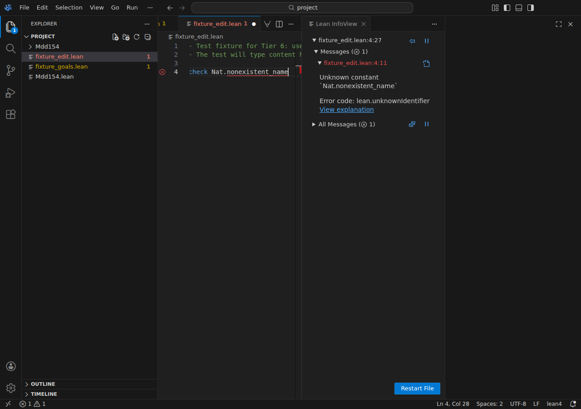Open the Run and Debug view
The height and width of the screenshot is (409, 581).
[10, 93]
